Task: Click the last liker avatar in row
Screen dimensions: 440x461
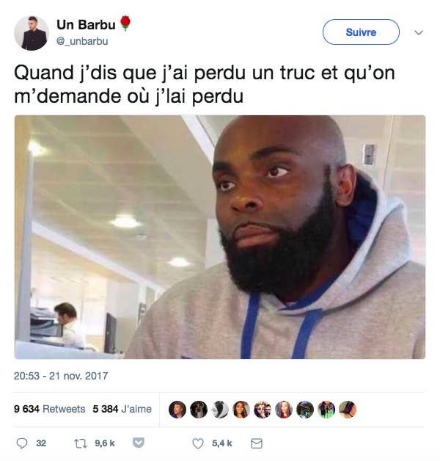Action: (348, 410)
